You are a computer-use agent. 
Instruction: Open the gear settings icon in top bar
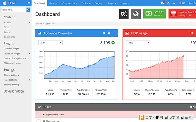pos(168,3)
